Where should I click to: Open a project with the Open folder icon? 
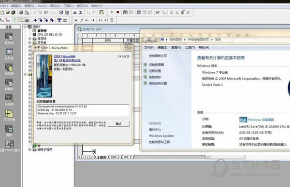point(8,13)
